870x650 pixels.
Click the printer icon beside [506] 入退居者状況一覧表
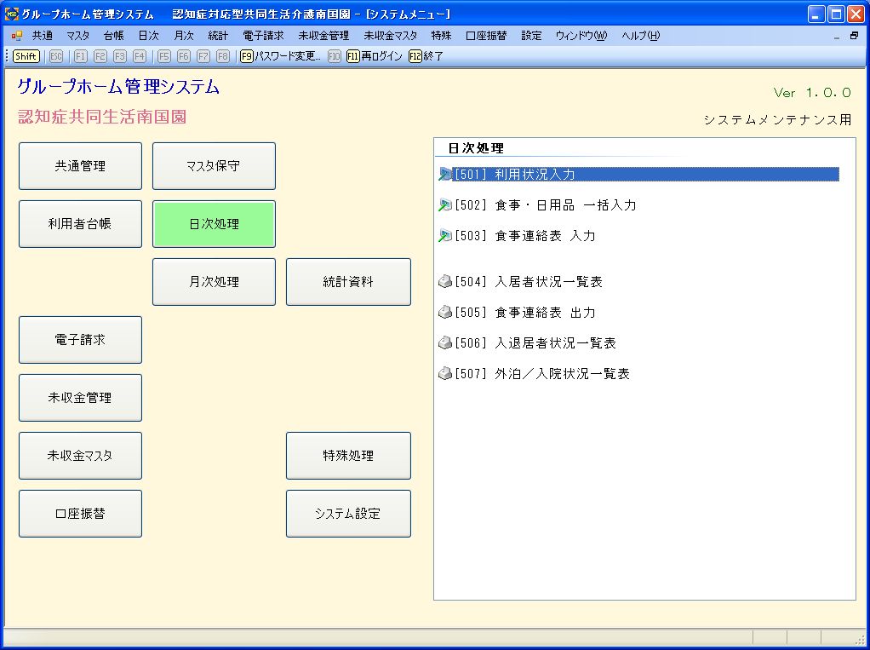[444, 343]
